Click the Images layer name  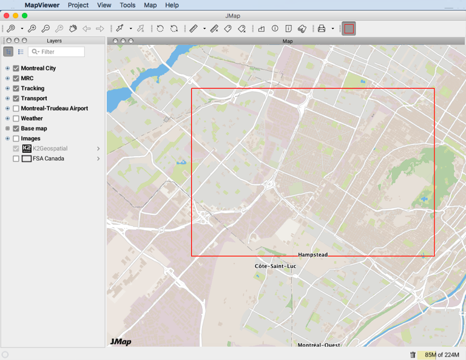pyautogui.click(x=30, y=139)
